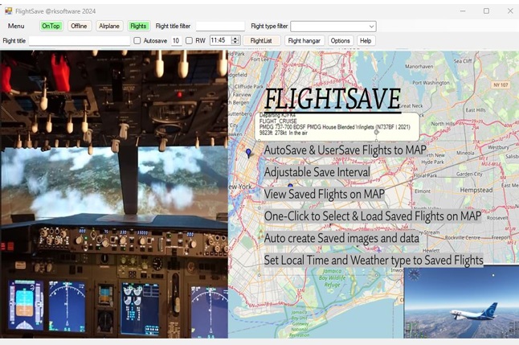
Task: Click the NY 107 route marker
Action: point(501,84)
